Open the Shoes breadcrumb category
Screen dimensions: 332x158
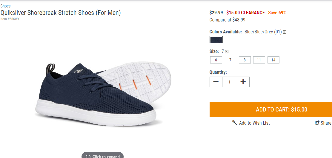pyautogui.click(x=5, y=6)
